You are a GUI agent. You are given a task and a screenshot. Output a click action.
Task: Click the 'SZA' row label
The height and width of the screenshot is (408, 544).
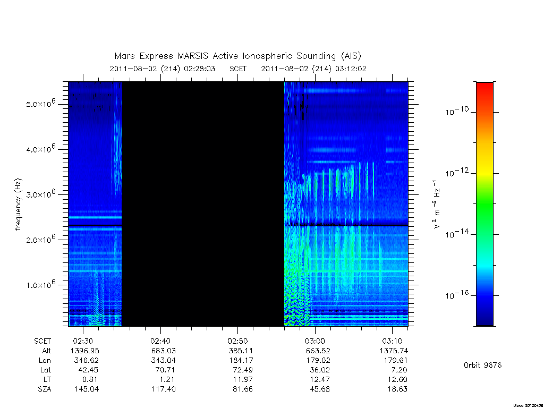click(x=45, y=389)
